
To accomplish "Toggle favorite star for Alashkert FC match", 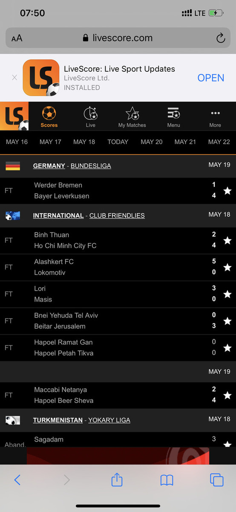I will tap(227, 267).
